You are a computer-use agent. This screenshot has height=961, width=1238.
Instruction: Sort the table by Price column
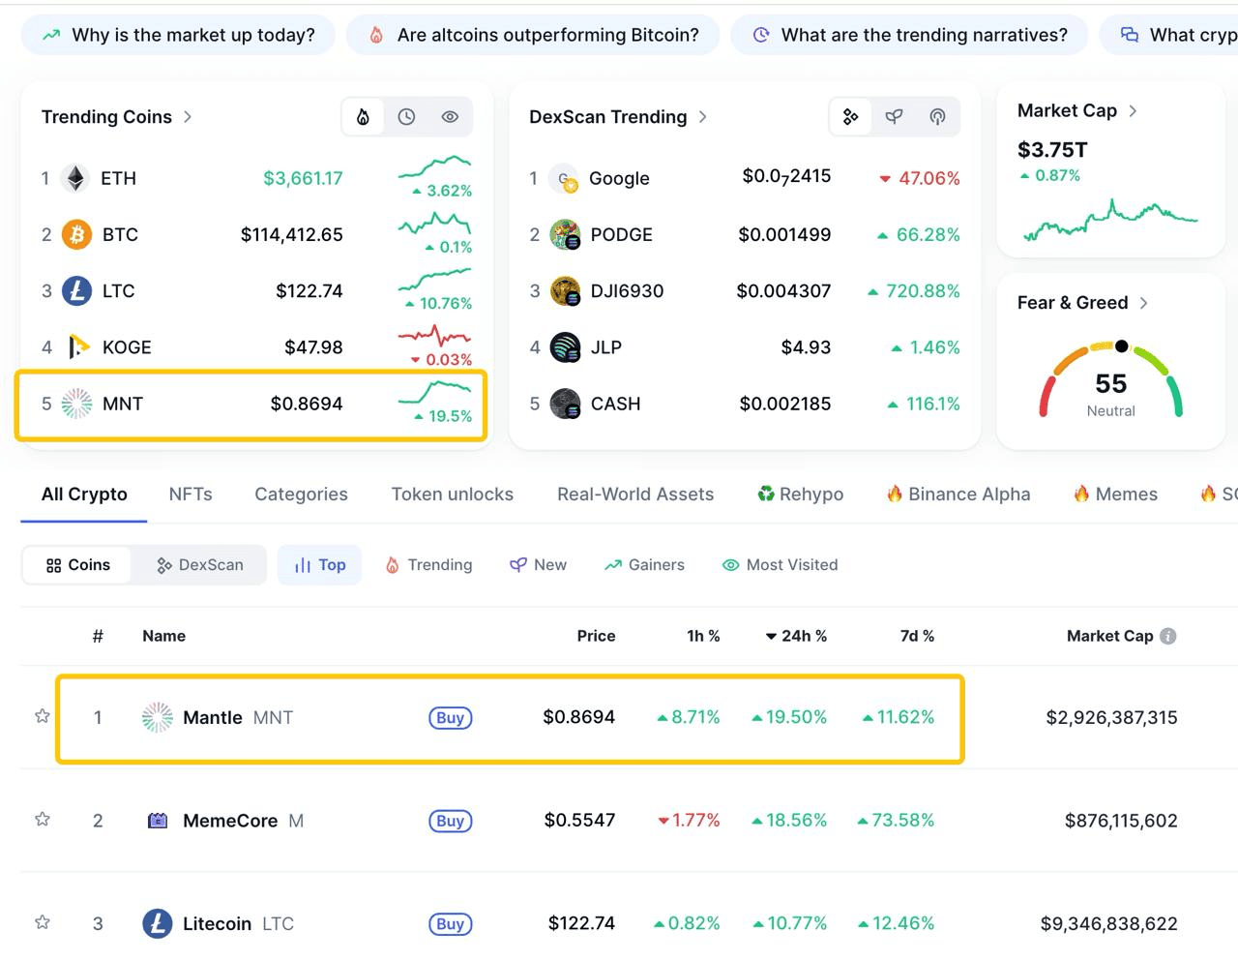596,636
